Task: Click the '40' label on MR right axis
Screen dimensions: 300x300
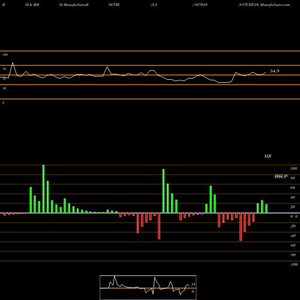Action: 293,197
